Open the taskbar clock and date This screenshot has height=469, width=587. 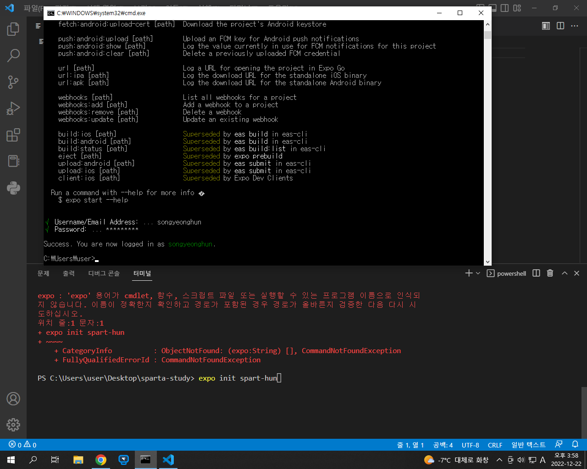(566, 460)
